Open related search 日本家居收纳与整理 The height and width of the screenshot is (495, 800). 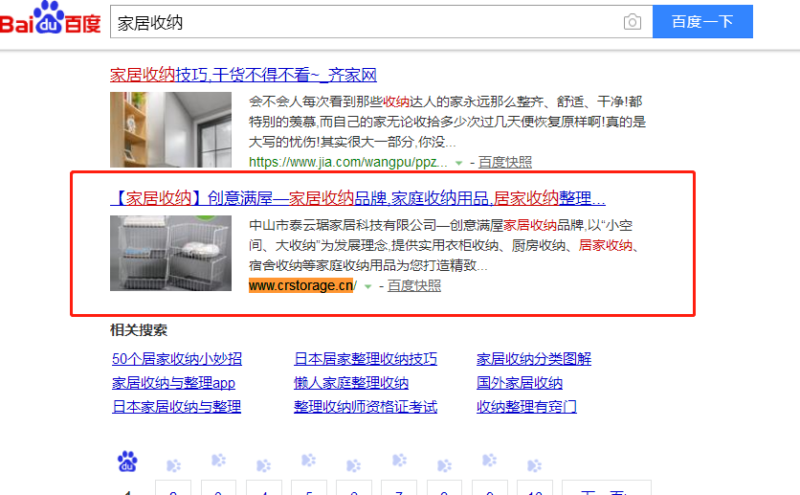click(176, 407)
